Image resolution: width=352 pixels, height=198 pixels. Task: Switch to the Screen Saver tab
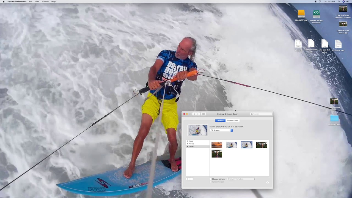pos(232,120)
